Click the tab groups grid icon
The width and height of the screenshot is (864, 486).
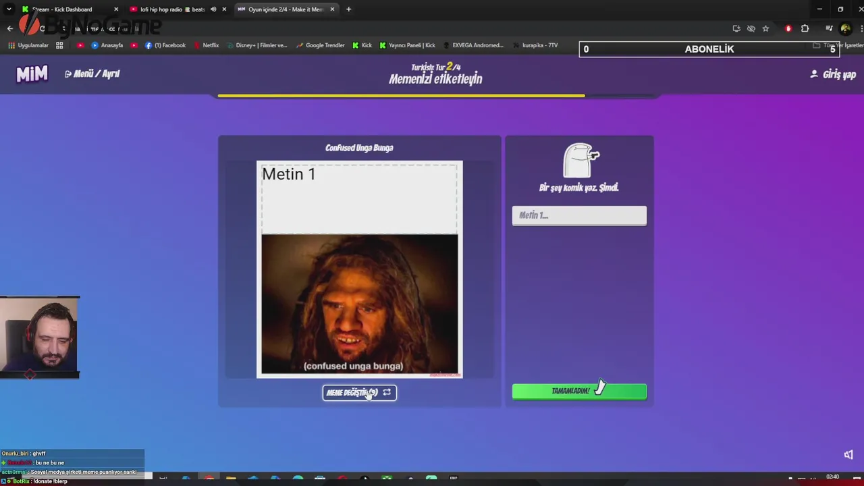[x=59, y=45]
